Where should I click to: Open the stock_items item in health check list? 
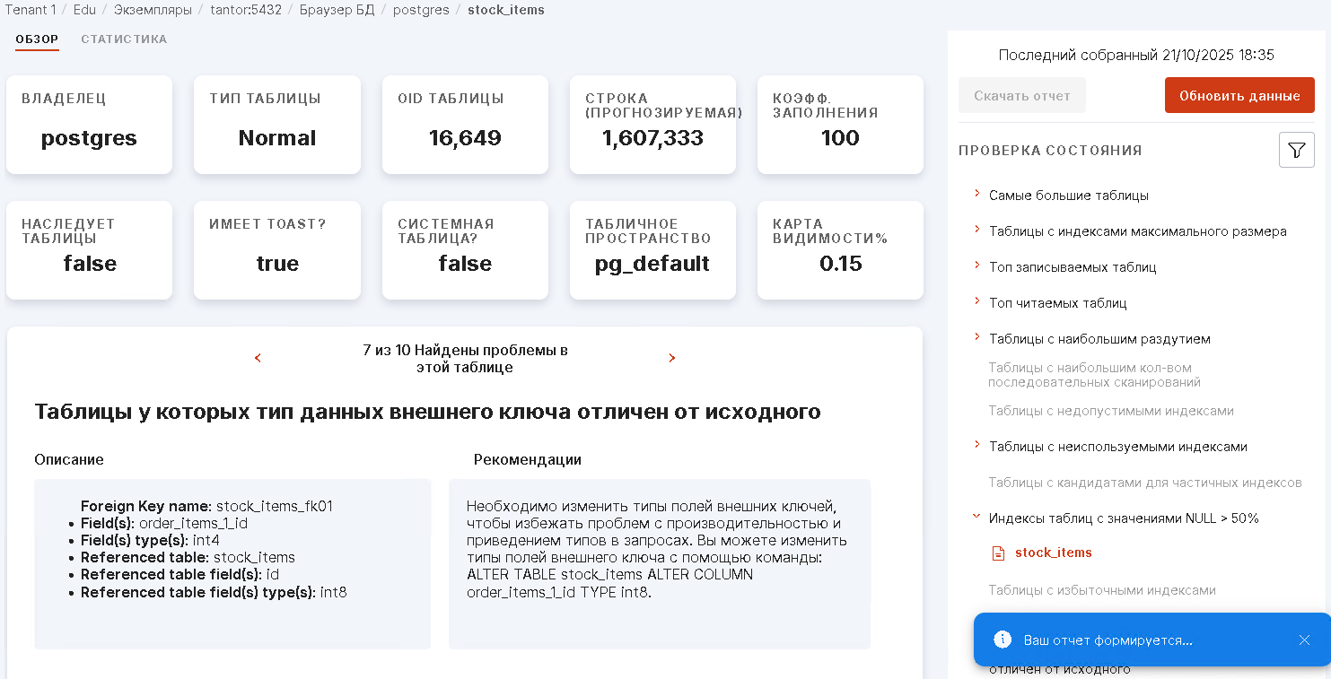(x=1053, y=553)
